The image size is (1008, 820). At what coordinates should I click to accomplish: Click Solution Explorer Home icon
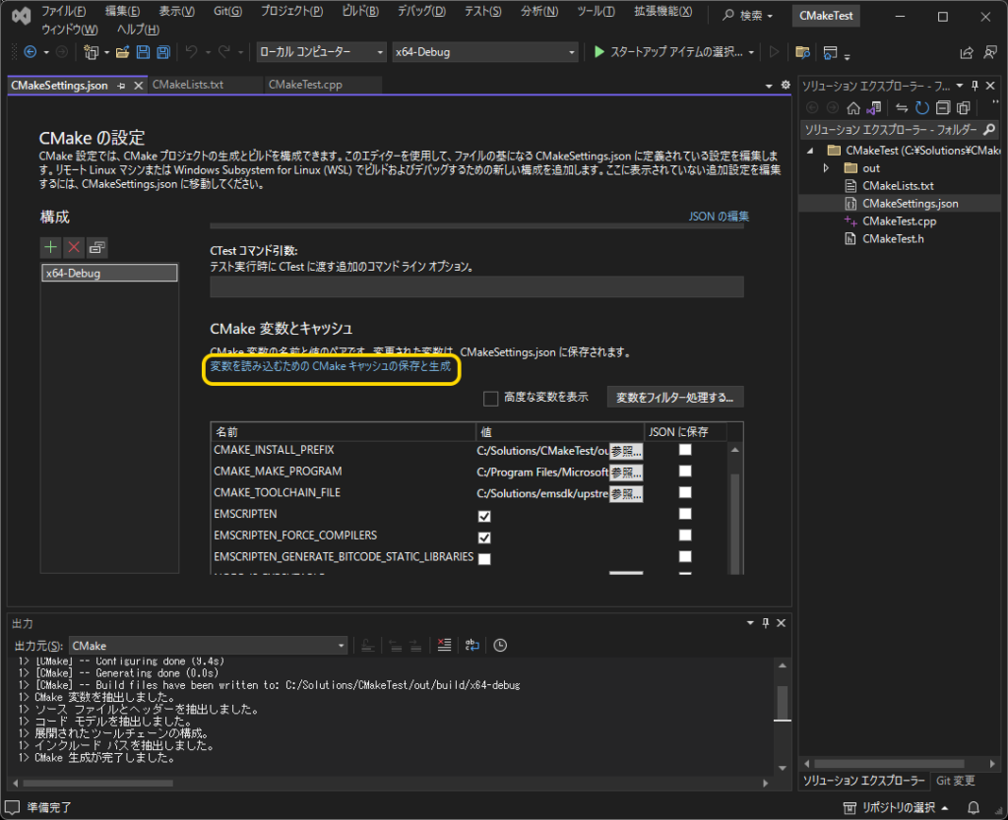[853, 108]
